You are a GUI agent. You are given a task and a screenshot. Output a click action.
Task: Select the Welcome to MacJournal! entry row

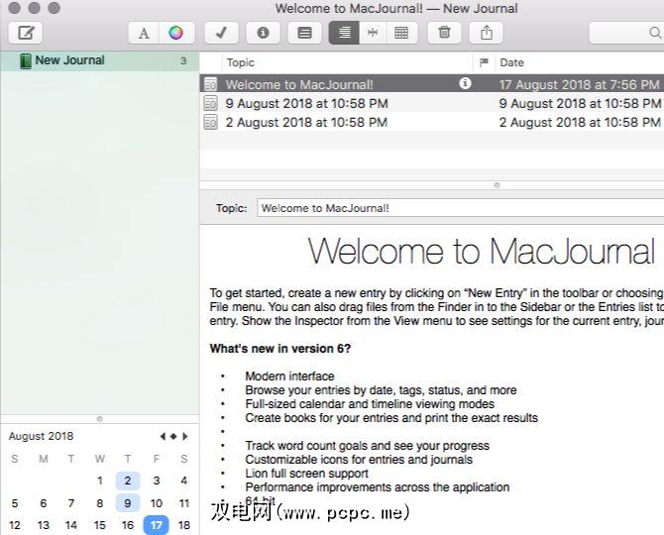point(431,84)
